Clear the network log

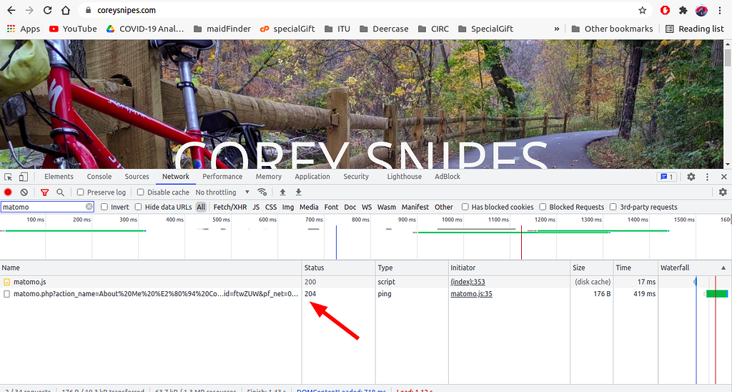click(x=24, y=192)
